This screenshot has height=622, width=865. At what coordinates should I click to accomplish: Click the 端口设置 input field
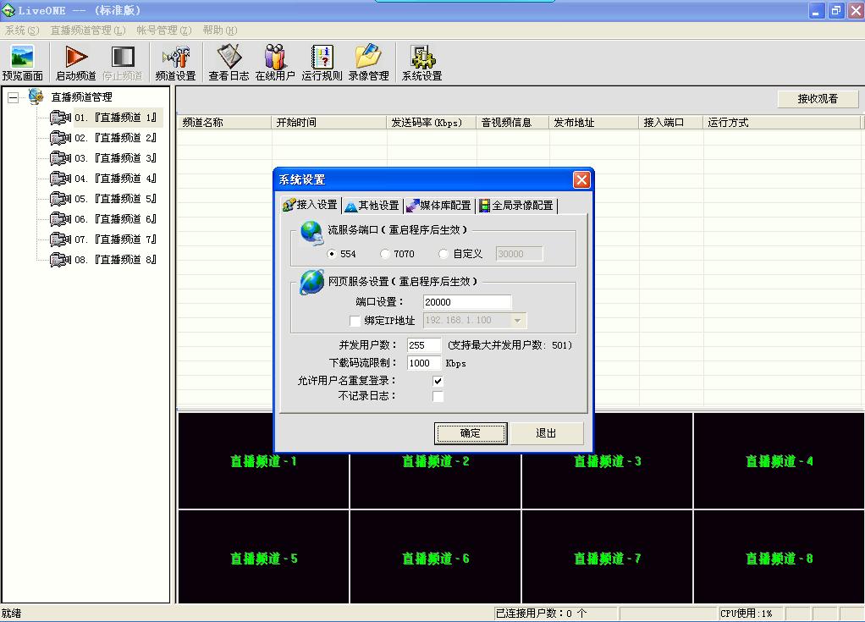[x=467, y=302]
